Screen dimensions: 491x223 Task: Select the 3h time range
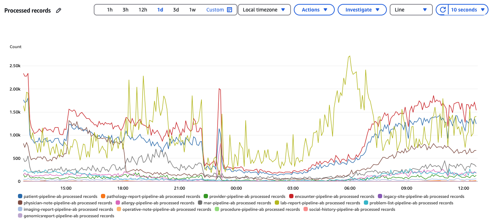[x=125, y=10]
